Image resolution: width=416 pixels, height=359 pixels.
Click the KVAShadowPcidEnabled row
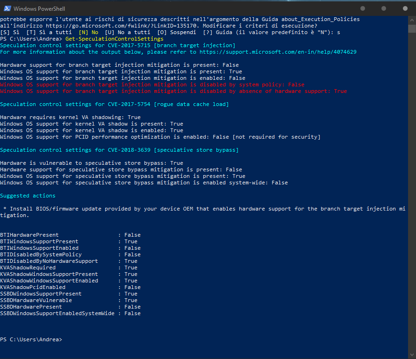[70, 287]
